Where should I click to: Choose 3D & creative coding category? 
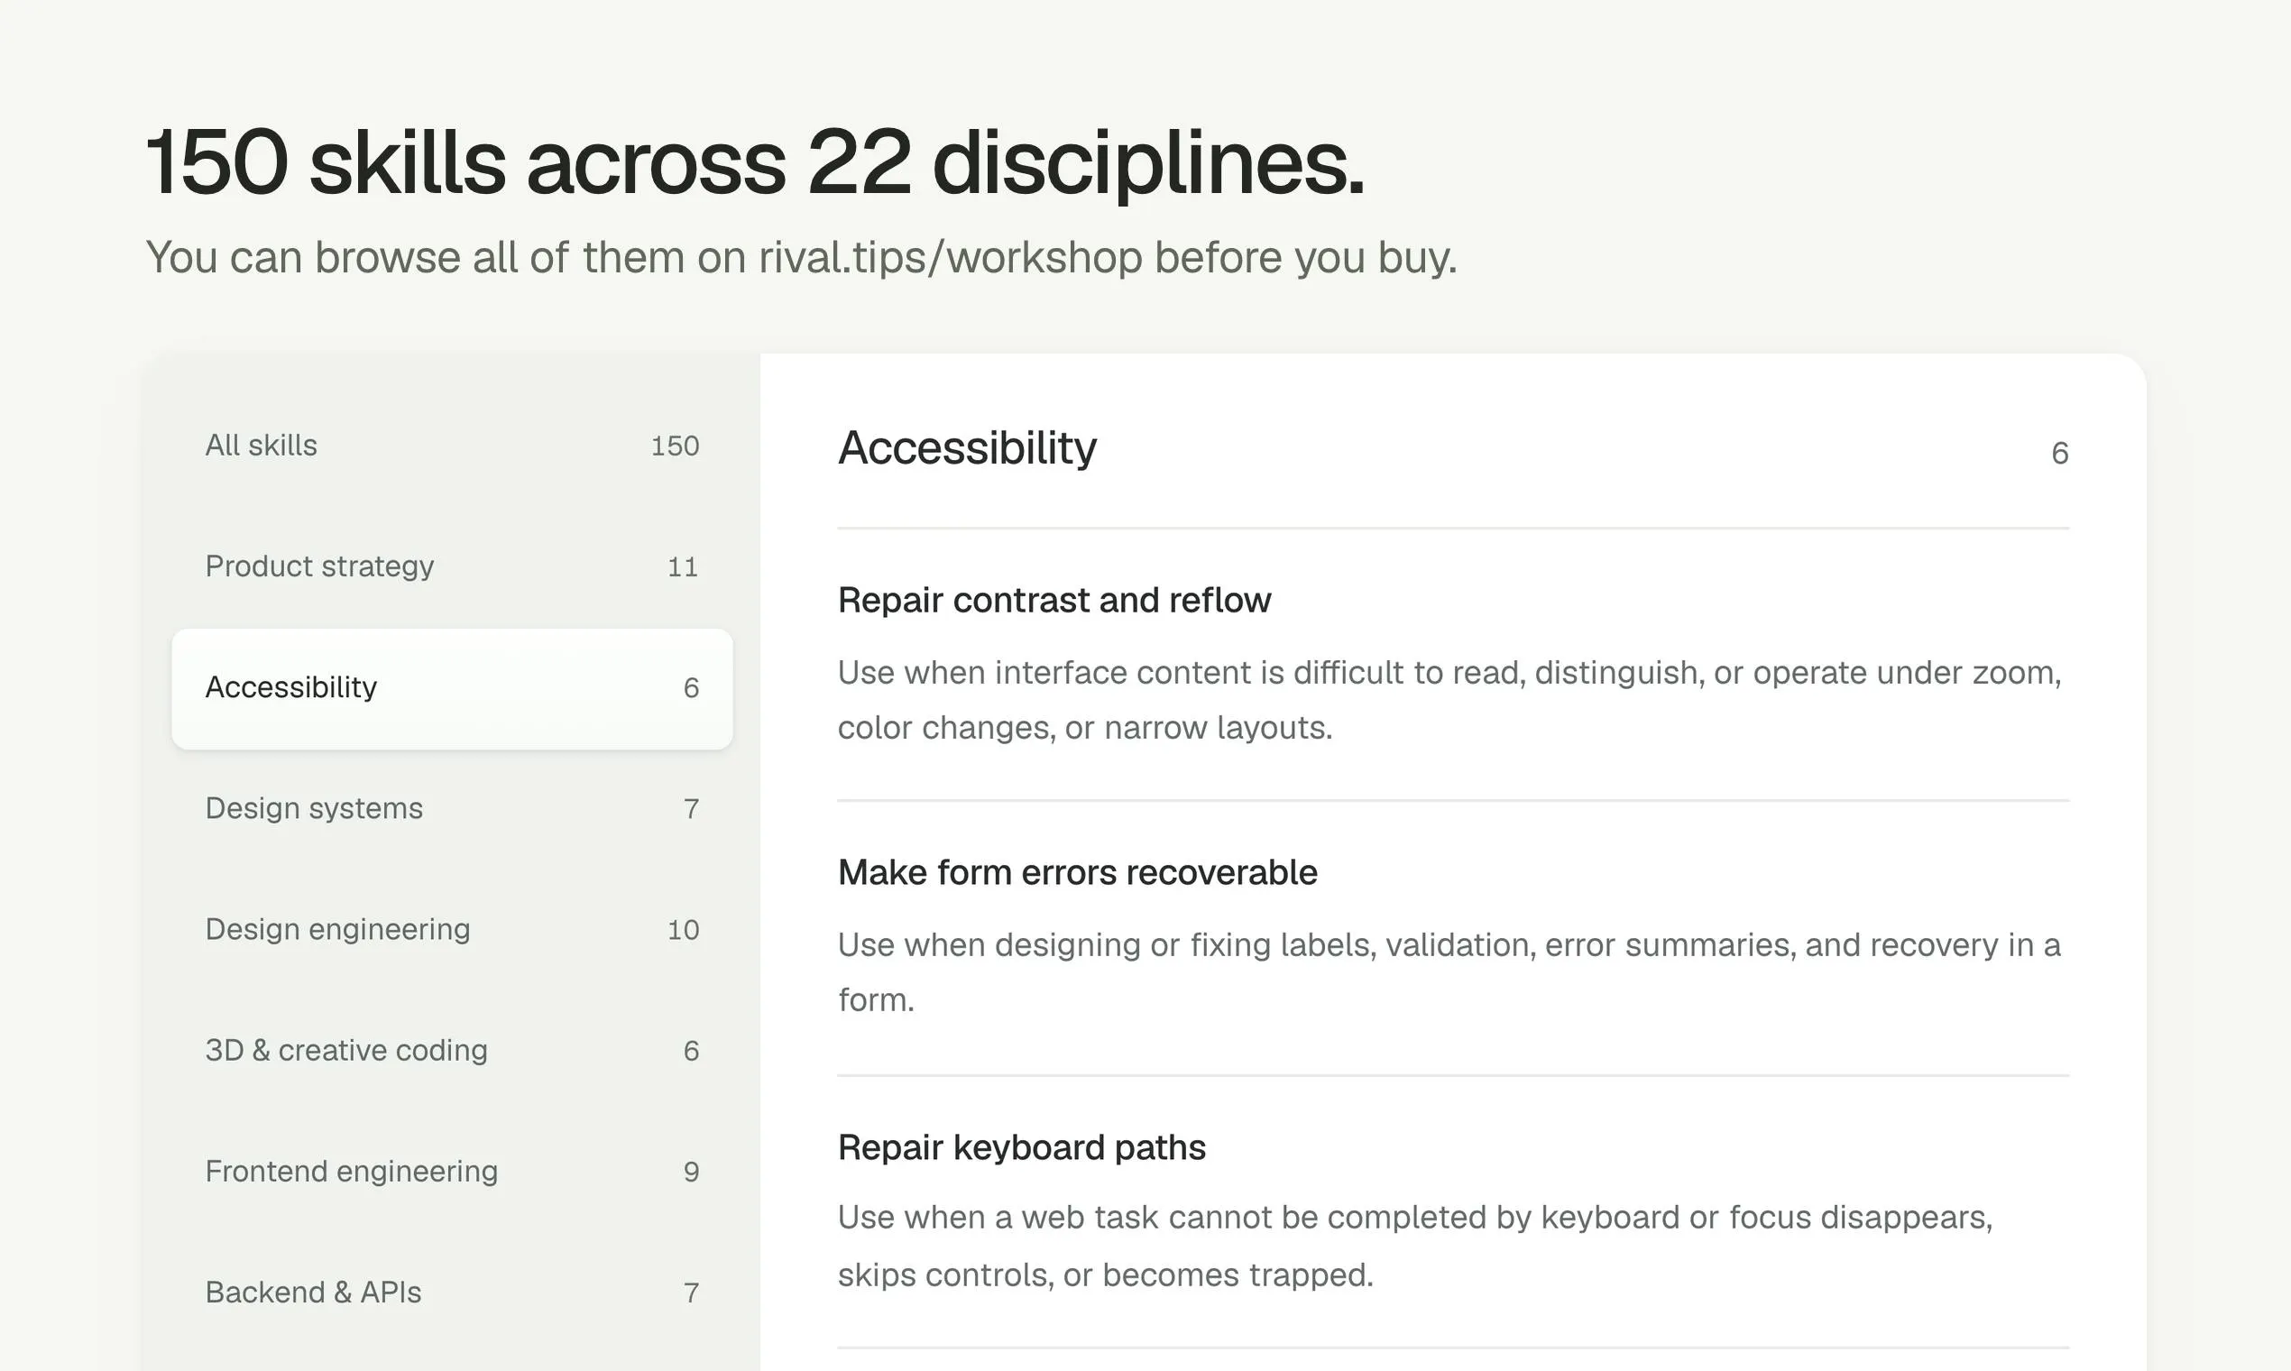[452, 1052]
